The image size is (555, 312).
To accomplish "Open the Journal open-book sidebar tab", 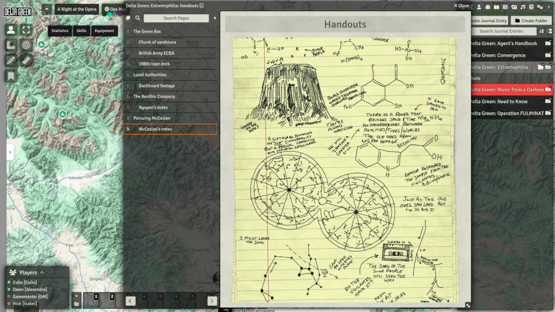I will (x=496, y=7).
